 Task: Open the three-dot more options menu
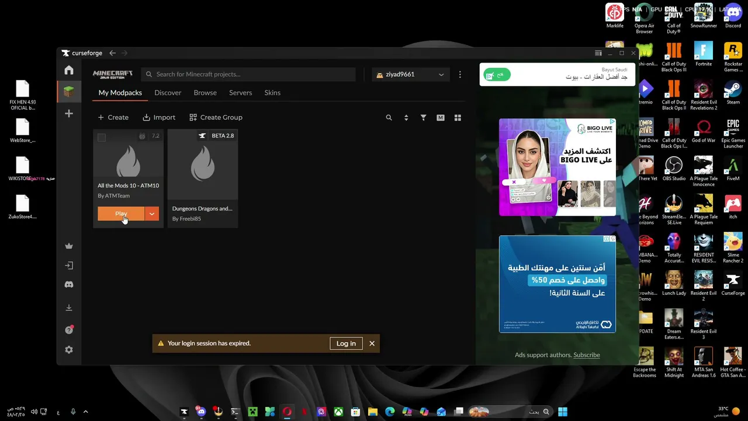pyautogui.click(x=460, y=74)
